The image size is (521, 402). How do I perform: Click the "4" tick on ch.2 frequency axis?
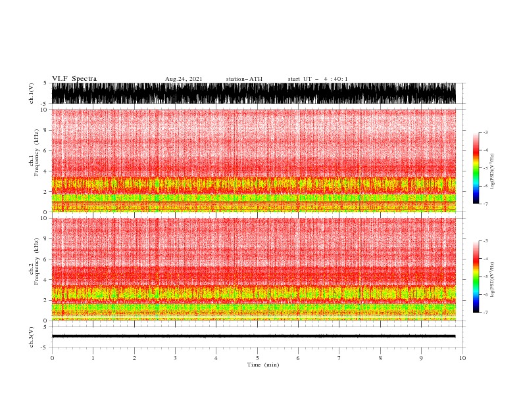pos(46,280)
